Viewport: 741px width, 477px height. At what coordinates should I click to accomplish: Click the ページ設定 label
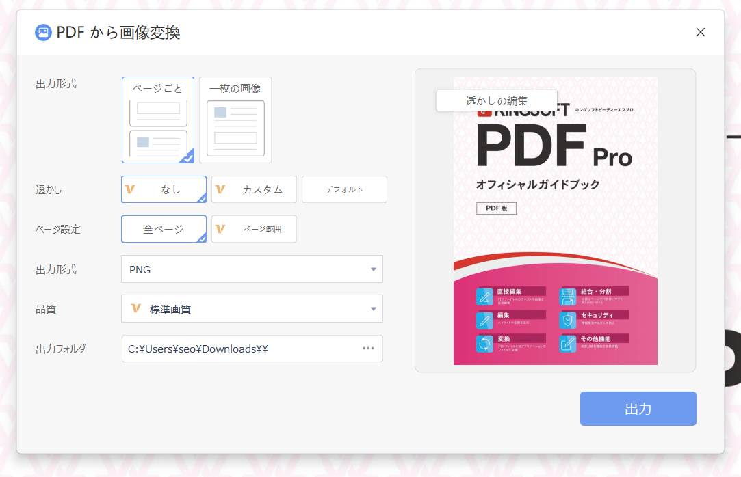pyautogui.click(x=58, y=230)
